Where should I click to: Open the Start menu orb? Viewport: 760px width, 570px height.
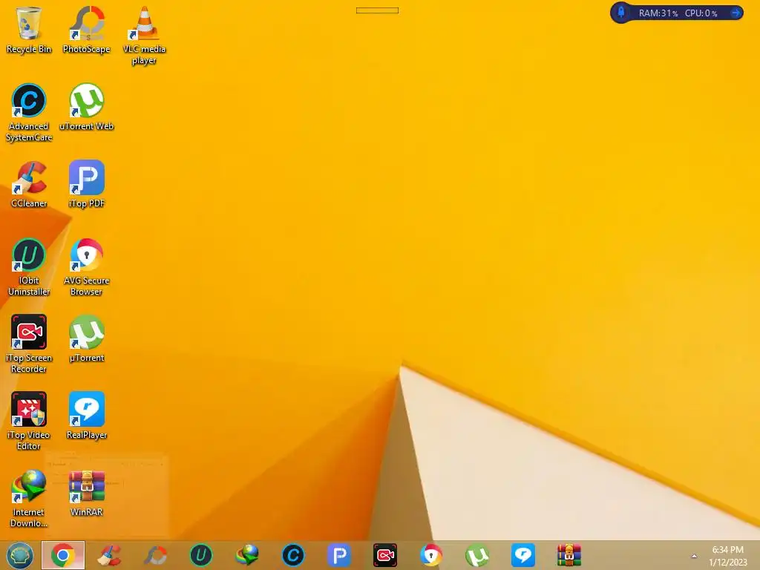click(19, 555)
